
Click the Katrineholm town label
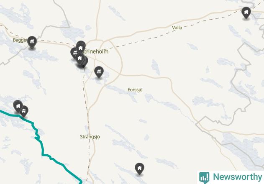tap(96, 51)
